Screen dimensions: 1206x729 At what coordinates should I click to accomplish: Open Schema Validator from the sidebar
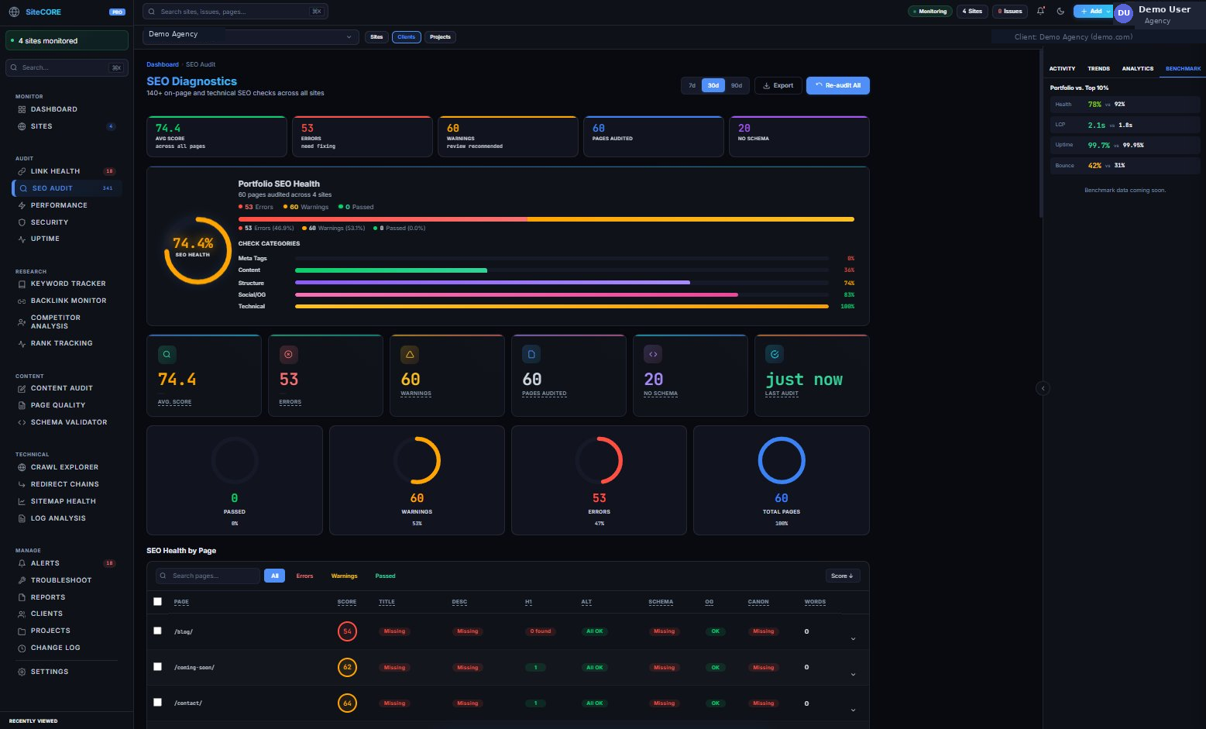click(x=68, y=422)
